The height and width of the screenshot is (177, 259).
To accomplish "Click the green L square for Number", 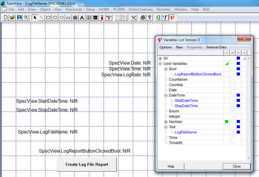I will (227, 121).
